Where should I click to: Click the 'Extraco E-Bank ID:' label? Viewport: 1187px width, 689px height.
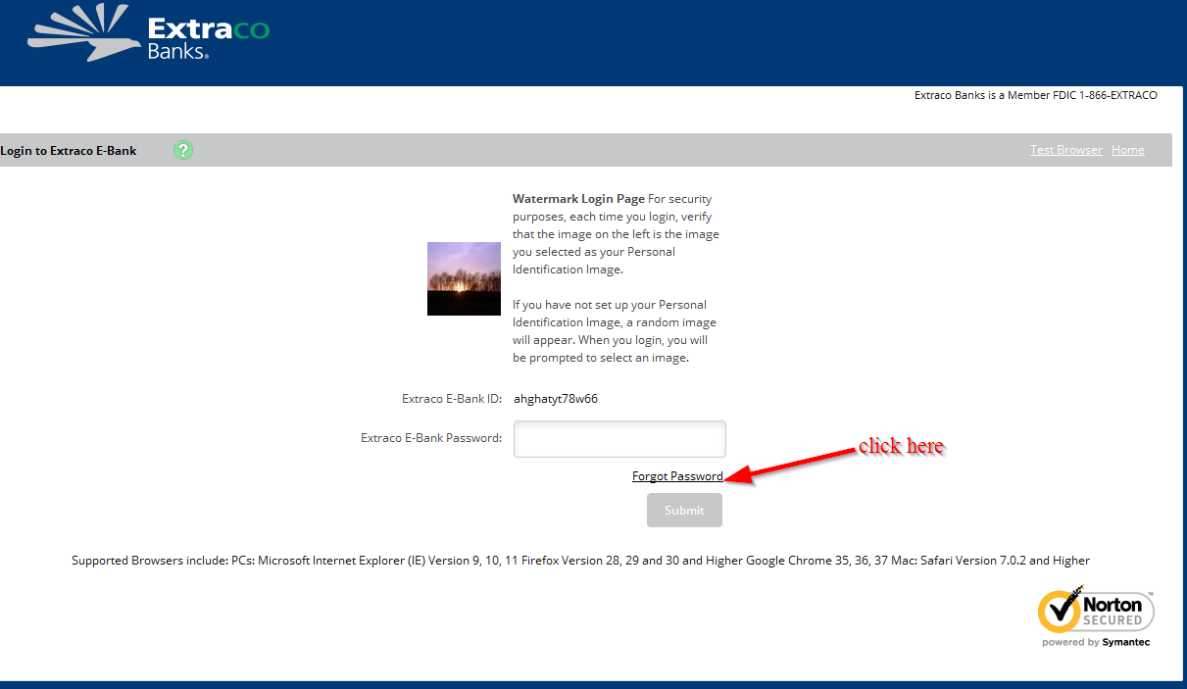pos(452,399)
